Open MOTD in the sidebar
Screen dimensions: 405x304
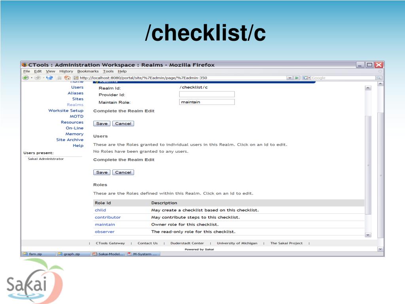pos(76,116)
